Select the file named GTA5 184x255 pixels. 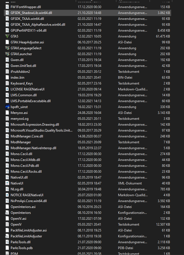14,36
